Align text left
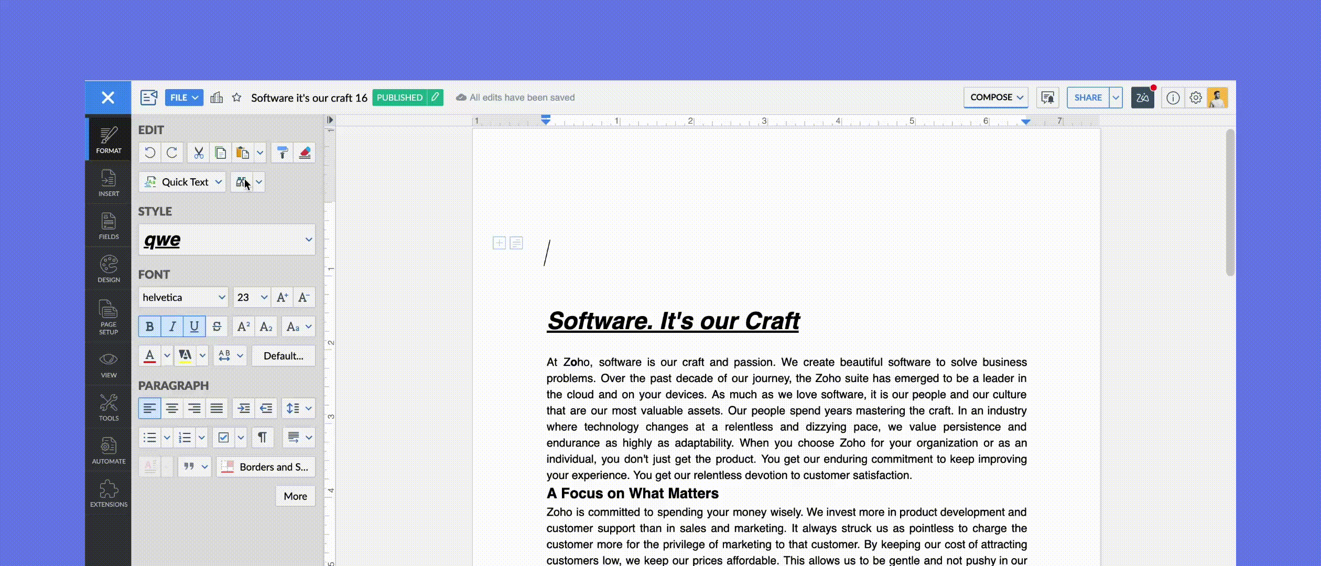Viewport: 1321px width, 566px height. click(149, 408)
